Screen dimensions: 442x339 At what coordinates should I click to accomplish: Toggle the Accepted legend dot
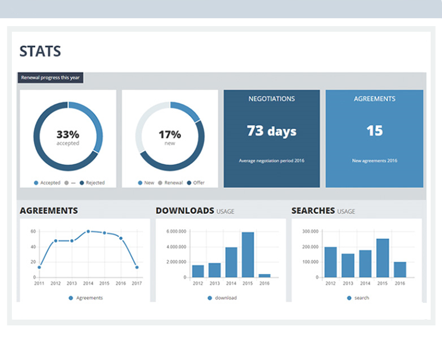pyautogui.click(x=36, y=183)
